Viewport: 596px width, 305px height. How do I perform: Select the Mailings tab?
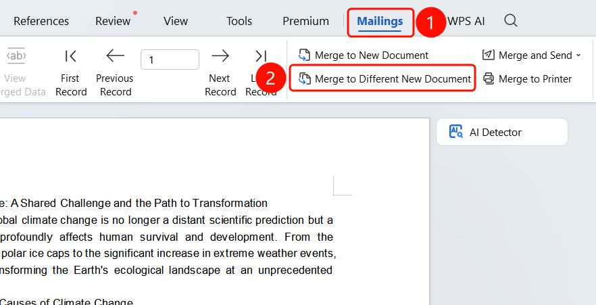click(380, 21)
